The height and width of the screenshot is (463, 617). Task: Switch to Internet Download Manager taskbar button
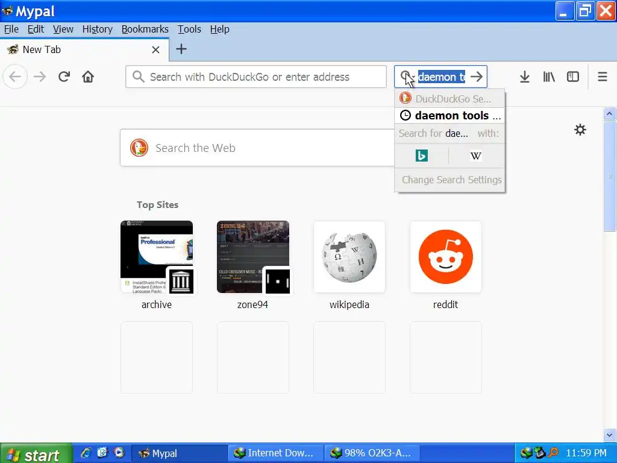(275, 453)
